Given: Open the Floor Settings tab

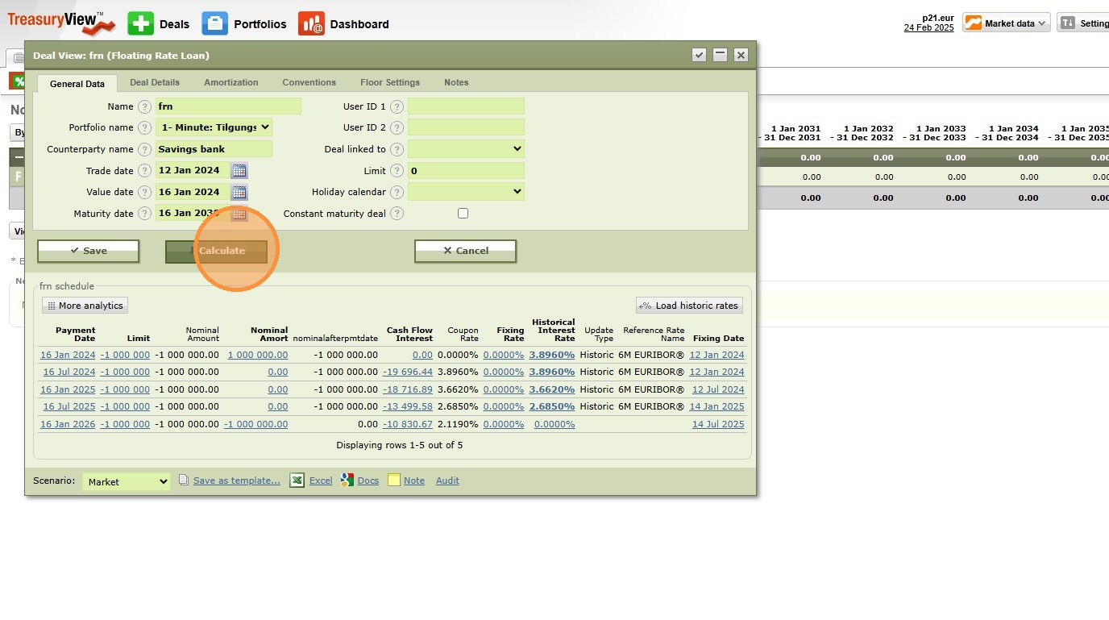Looking at the screenshot, I should click(x=390, y=82).
